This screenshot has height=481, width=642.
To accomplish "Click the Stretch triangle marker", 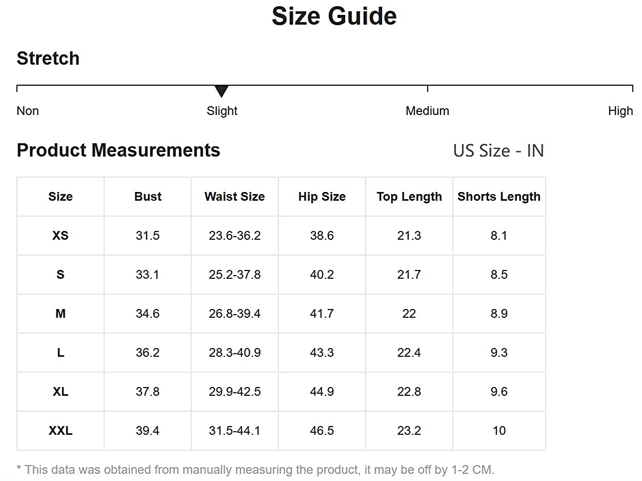I will [x=222, y=91].
